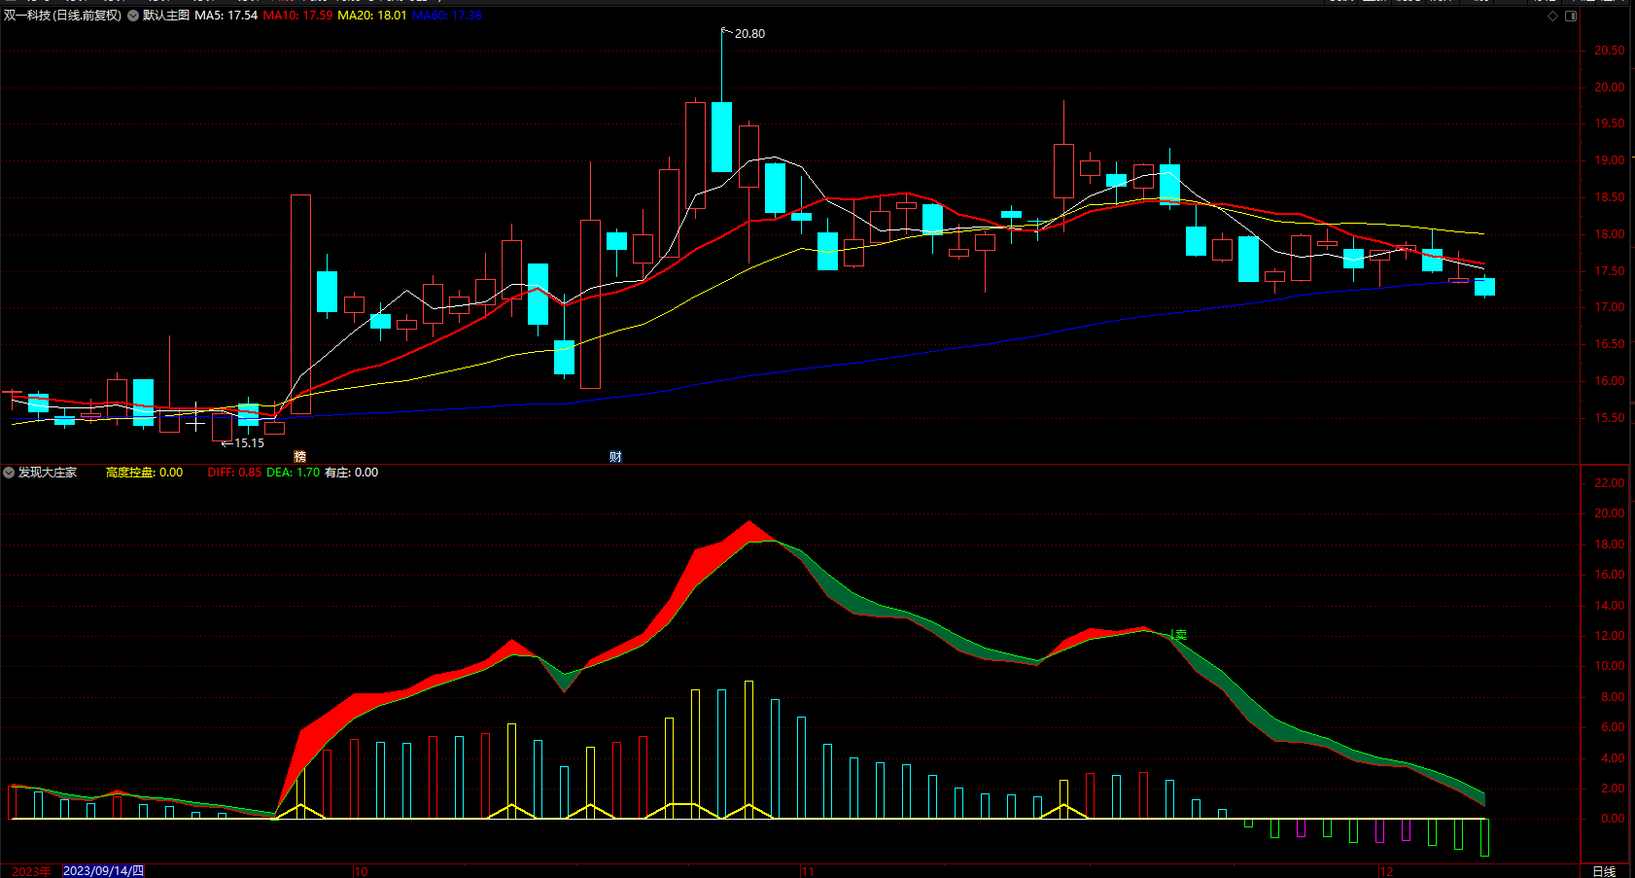Click the 15.15 low price annotation
This screenshot has width=1635, height=878.
point(249,443)
